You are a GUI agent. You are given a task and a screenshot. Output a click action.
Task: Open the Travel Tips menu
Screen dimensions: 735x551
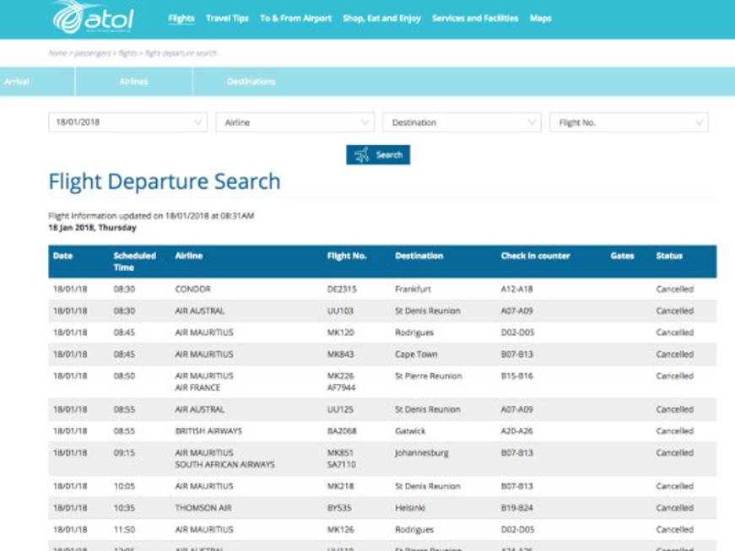pyautogui.click(x=227, y=19)
